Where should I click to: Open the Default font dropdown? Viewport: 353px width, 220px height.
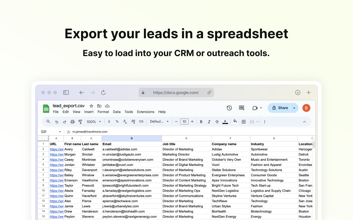coord(159,122)
